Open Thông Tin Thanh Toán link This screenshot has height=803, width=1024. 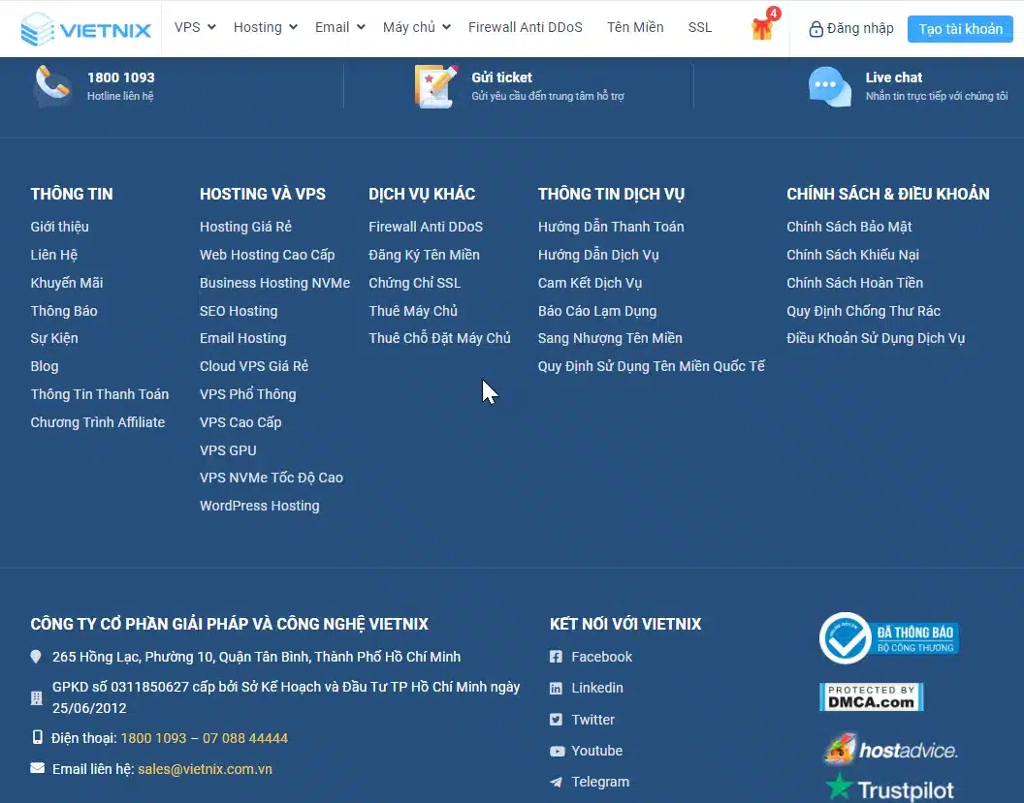tap(100, 394)
